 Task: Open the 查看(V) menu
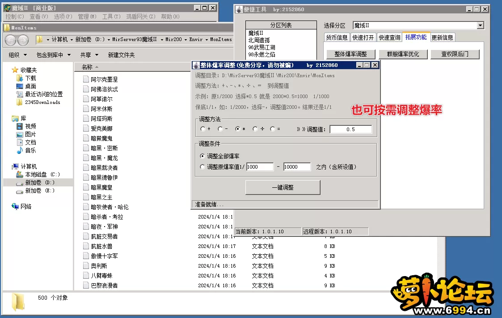click(x=39, y=17)
